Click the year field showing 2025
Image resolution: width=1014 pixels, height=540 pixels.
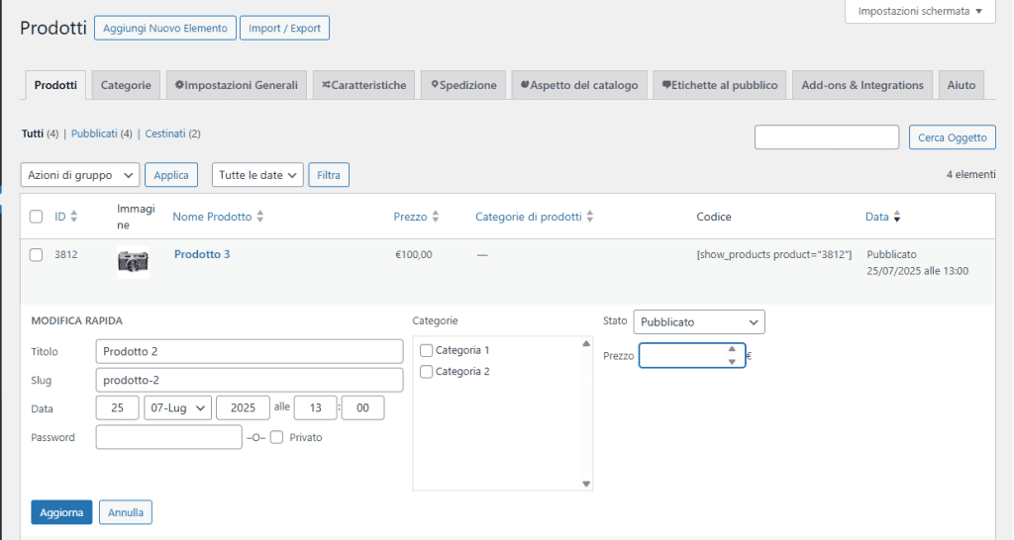[x=244, y=407]
